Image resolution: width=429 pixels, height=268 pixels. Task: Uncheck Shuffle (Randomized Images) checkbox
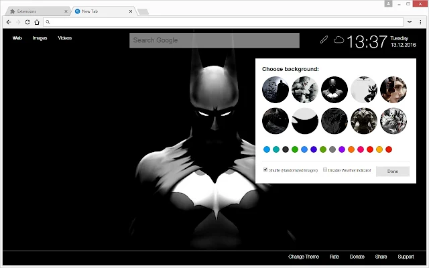click(x=265, y=170)
